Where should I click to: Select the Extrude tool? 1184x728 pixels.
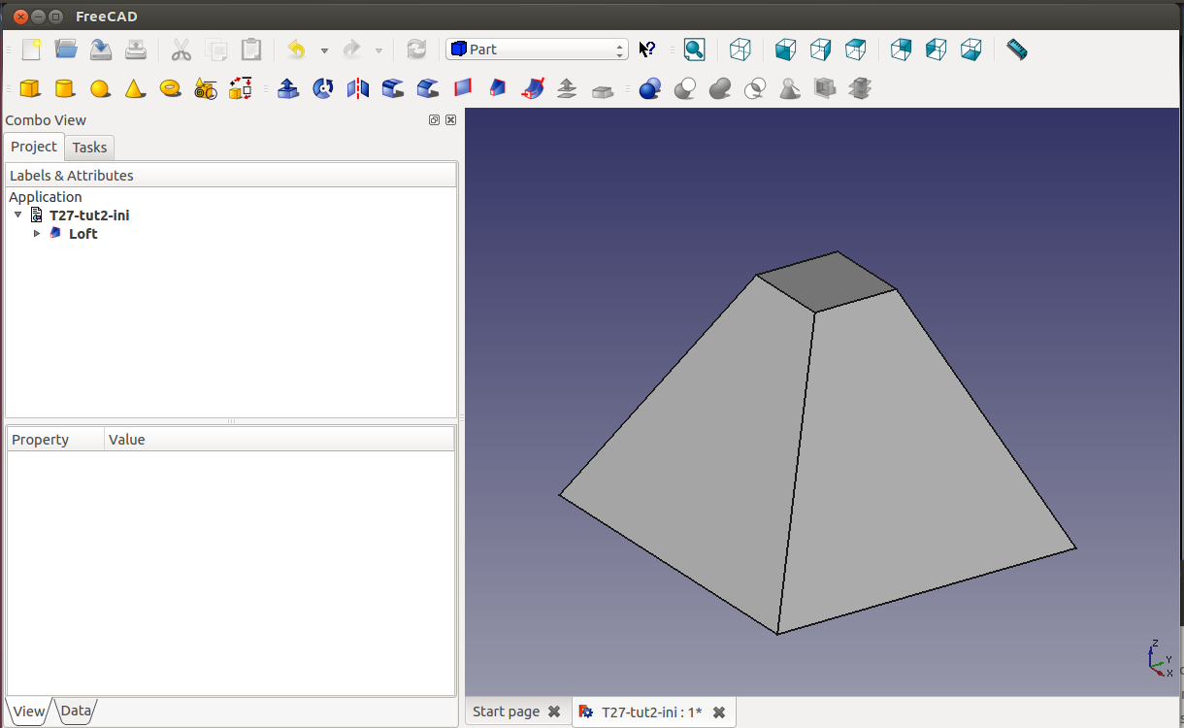288,88
